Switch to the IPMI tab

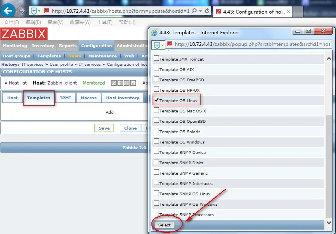[x=66, y=98]
